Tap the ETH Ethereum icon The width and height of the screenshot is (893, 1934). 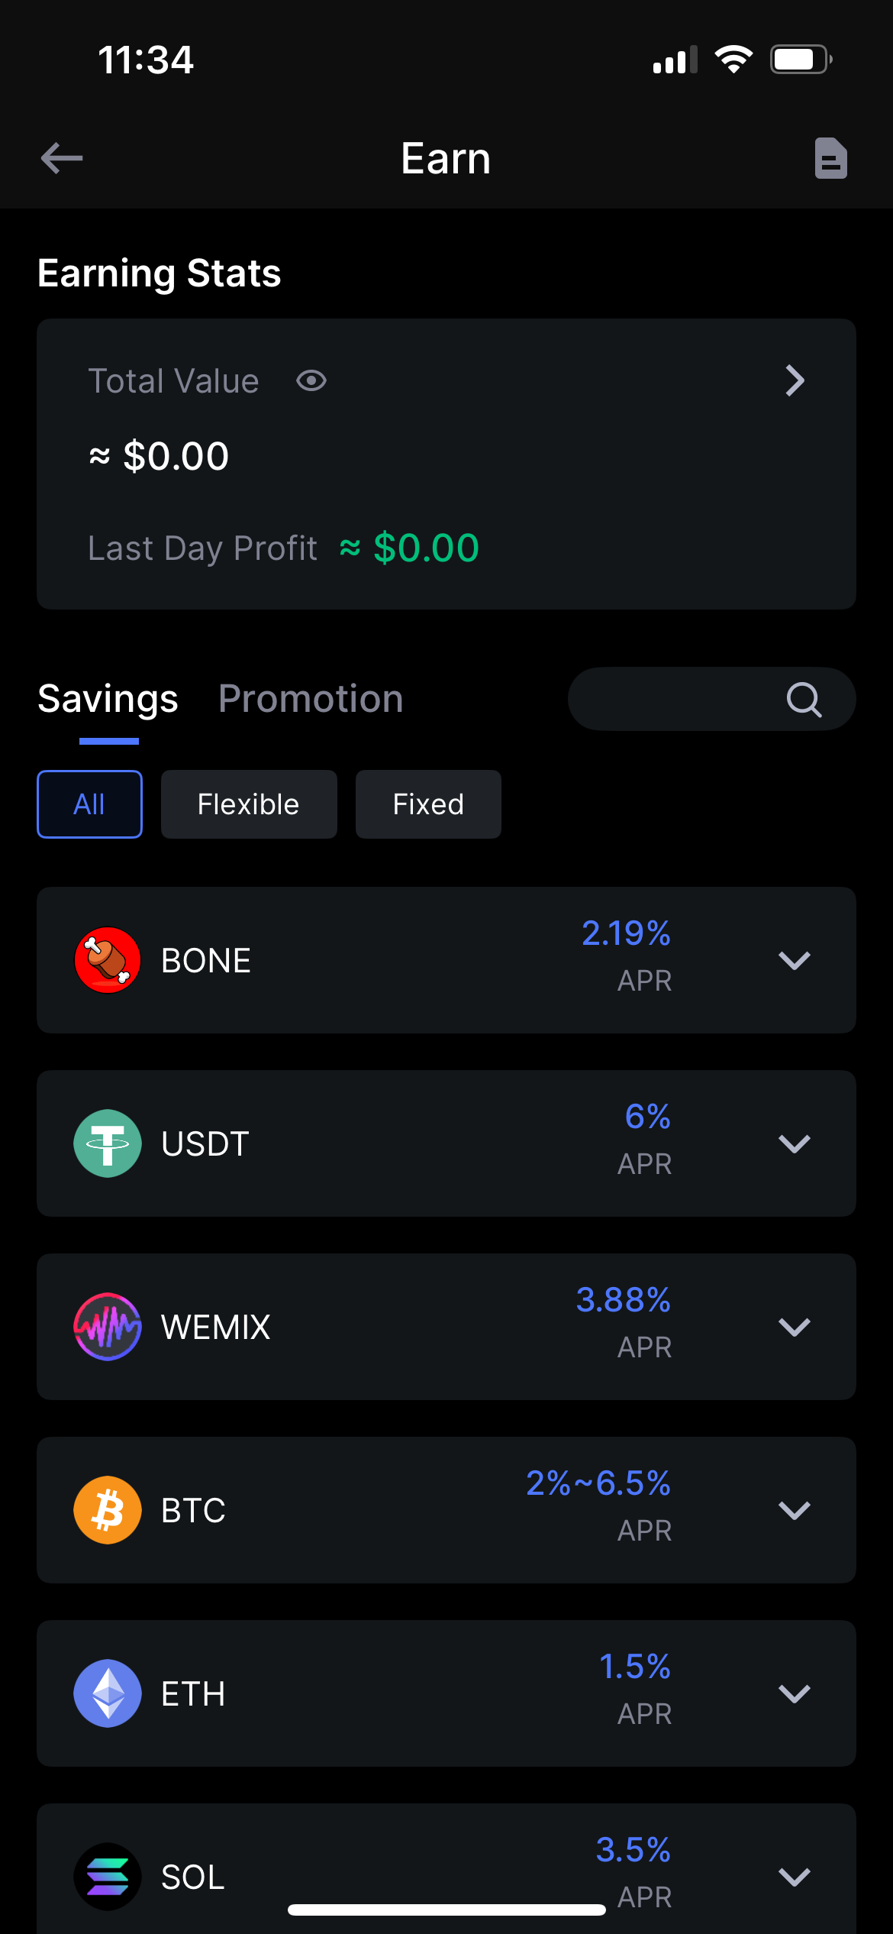tap(108, 1693)
